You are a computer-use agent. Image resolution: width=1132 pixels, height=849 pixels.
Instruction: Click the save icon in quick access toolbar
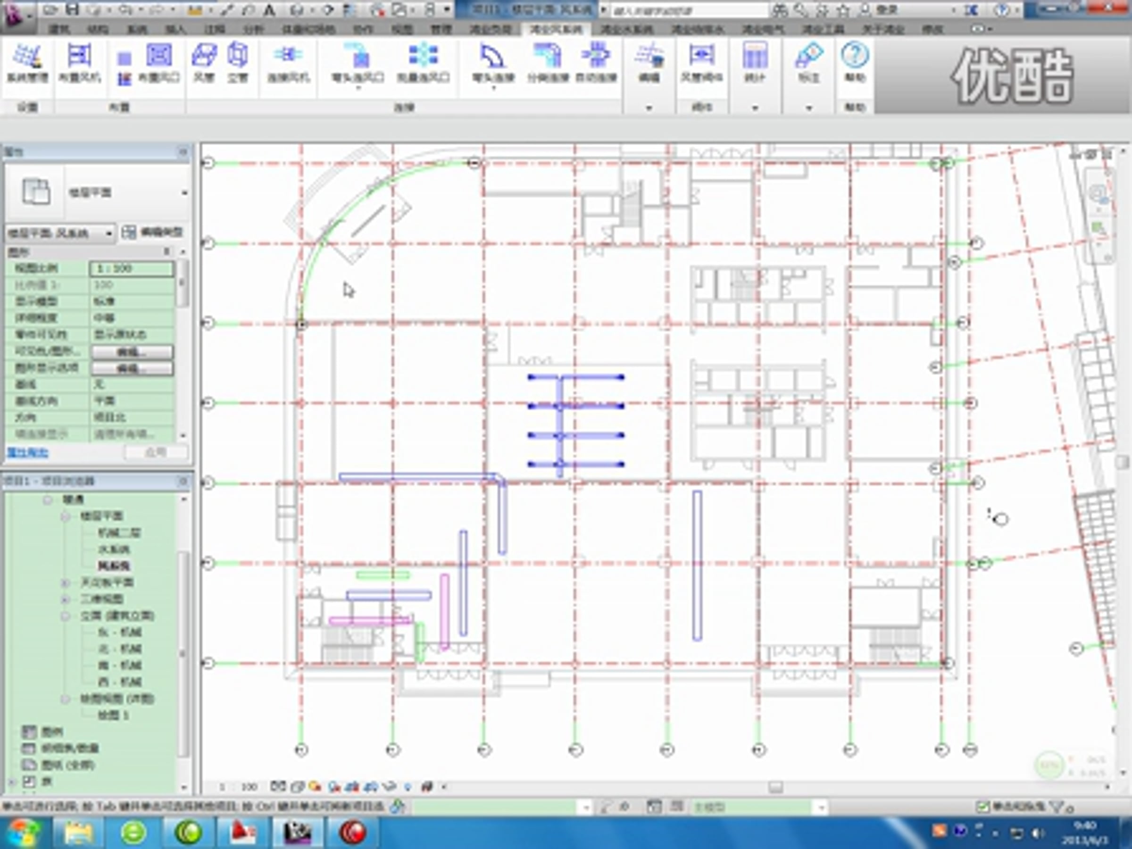click(73, 9)
